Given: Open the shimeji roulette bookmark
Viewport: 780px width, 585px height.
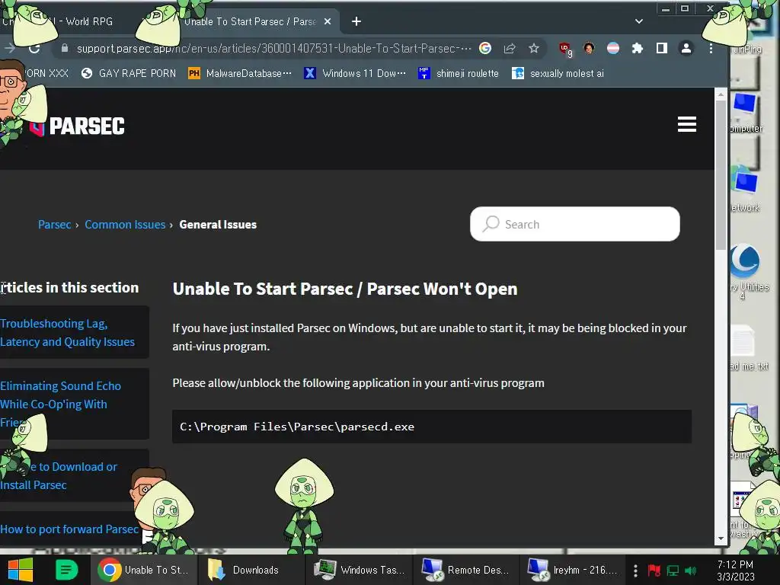Looking at the screenshot, I should coord(458,74).
